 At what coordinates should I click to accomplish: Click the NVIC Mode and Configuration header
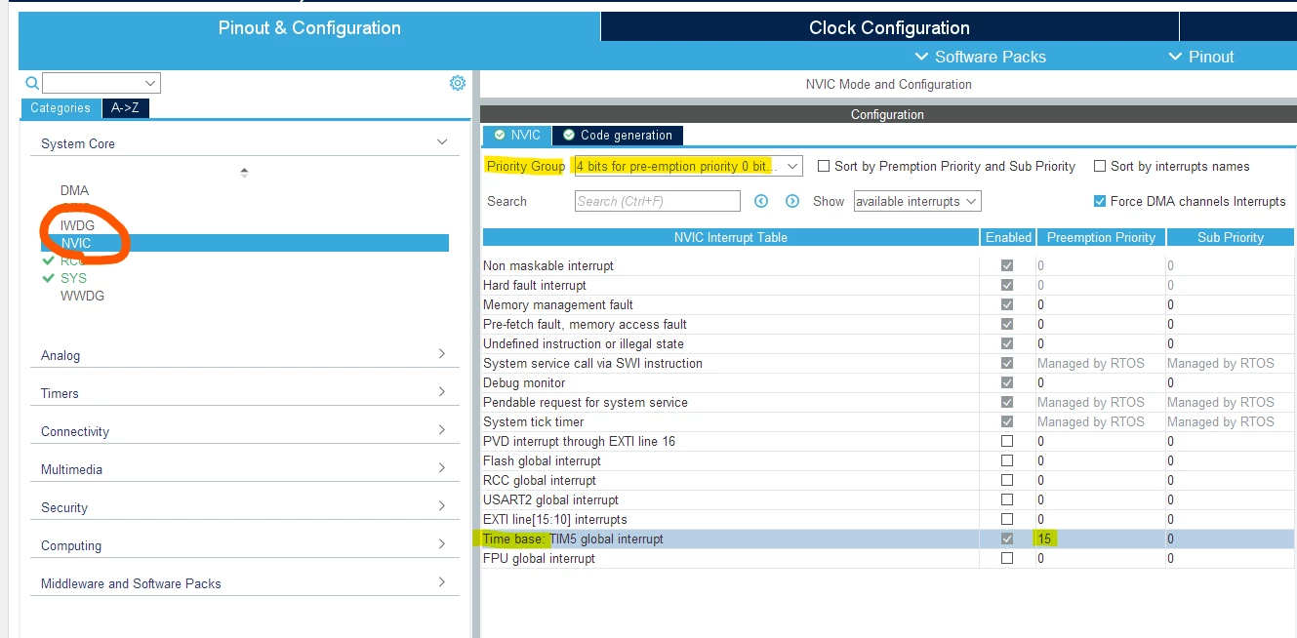[x=888, y=84]
